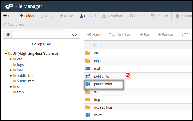This screenshot has width=193, height=121.
Task: Go Up One Level
Action: point(121,35)
